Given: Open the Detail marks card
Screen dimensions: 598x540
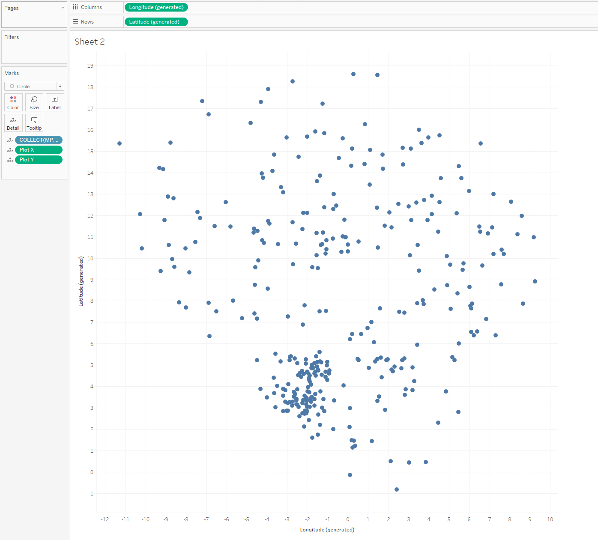Looking at the screenshot, I should [13, 123].
